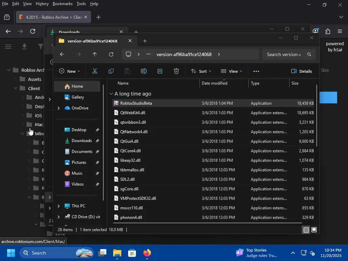Image resolution: width=348 pixels, height=261 pixels.
Task: Open Gallery in Explorer navigation pane
Action: coord(77,97)
